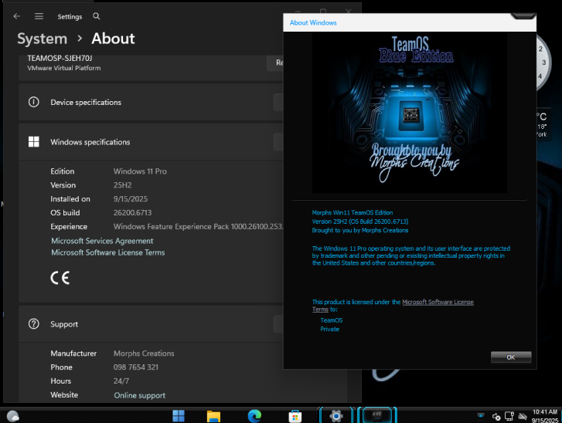Select the Hours value 24/7
The width and height of the screenshot is (562, 423).
tap(121, 381)
